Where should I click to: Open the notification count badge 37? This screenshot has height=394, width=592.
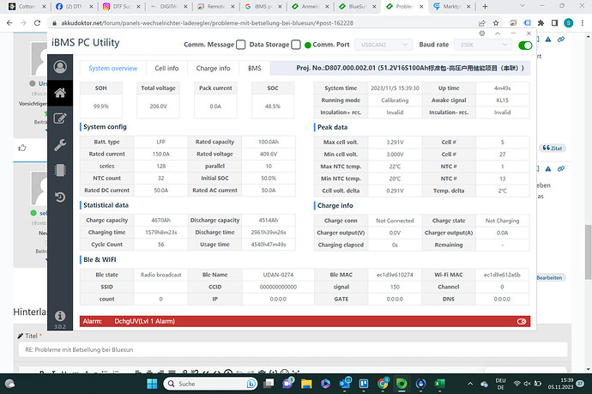click(579, 384)
